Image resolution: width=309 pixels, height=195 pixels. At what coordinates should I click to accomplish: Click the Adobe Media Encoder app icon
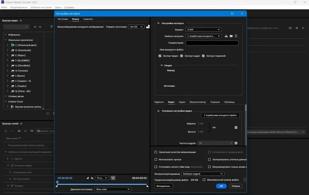(x=3, y=2)
